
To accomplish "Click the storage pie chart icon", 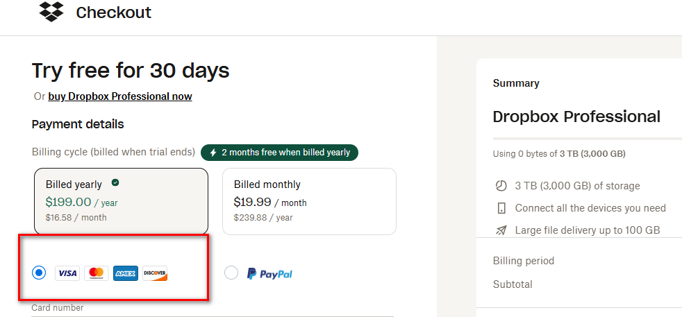I will (x=501, y=186).
